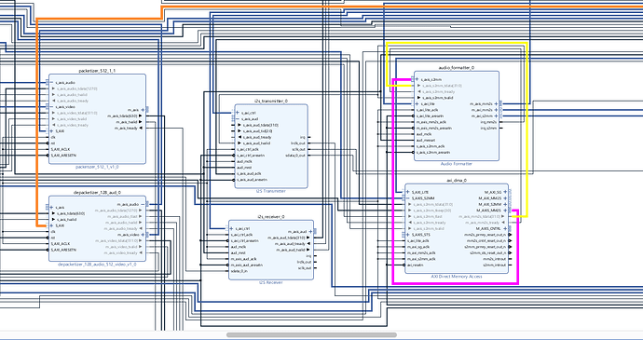Image resolution: width=643 pixels, height=340 pixels.
Task: Expand M_AXIS_CNTRL interface on axi_dma_0
Action: pos(505,228)
